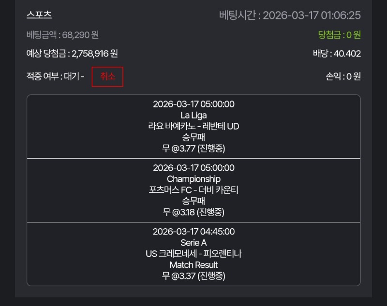Click the 무 @3.18 pick

pyautogui.click(x=193, y=212)
